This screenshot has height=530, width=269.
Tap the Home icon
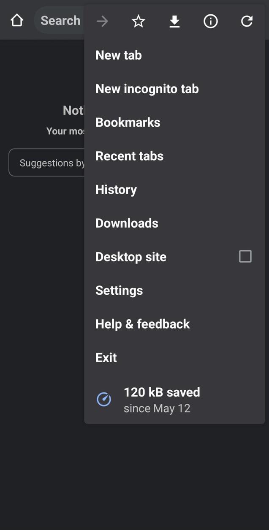pyautogui.click(x=16, y=19)
